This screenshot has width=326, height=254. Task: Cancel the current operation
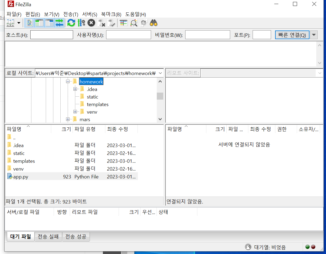(92, 23)
